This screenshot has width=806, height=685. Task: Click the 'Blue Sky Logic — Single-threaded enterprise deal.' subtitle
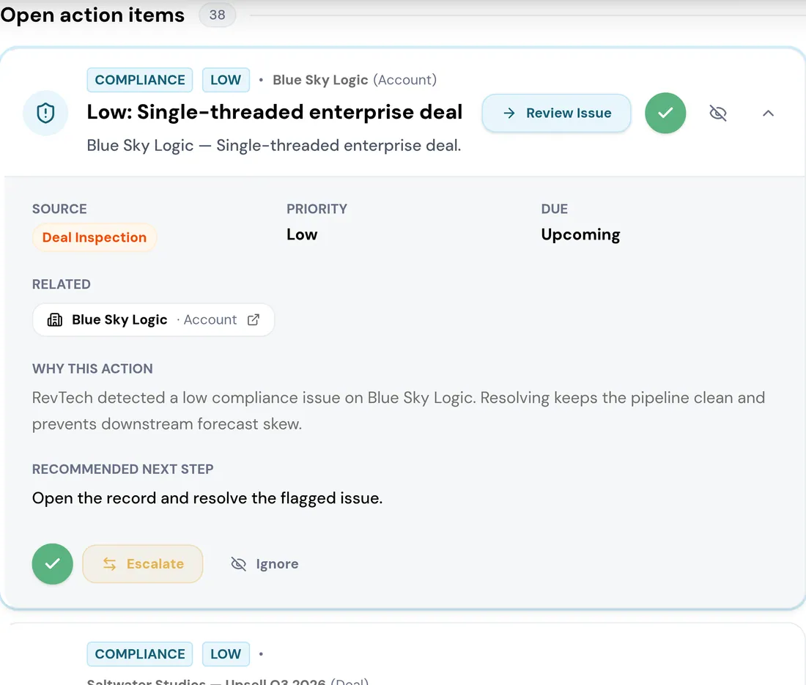[274, 146]
